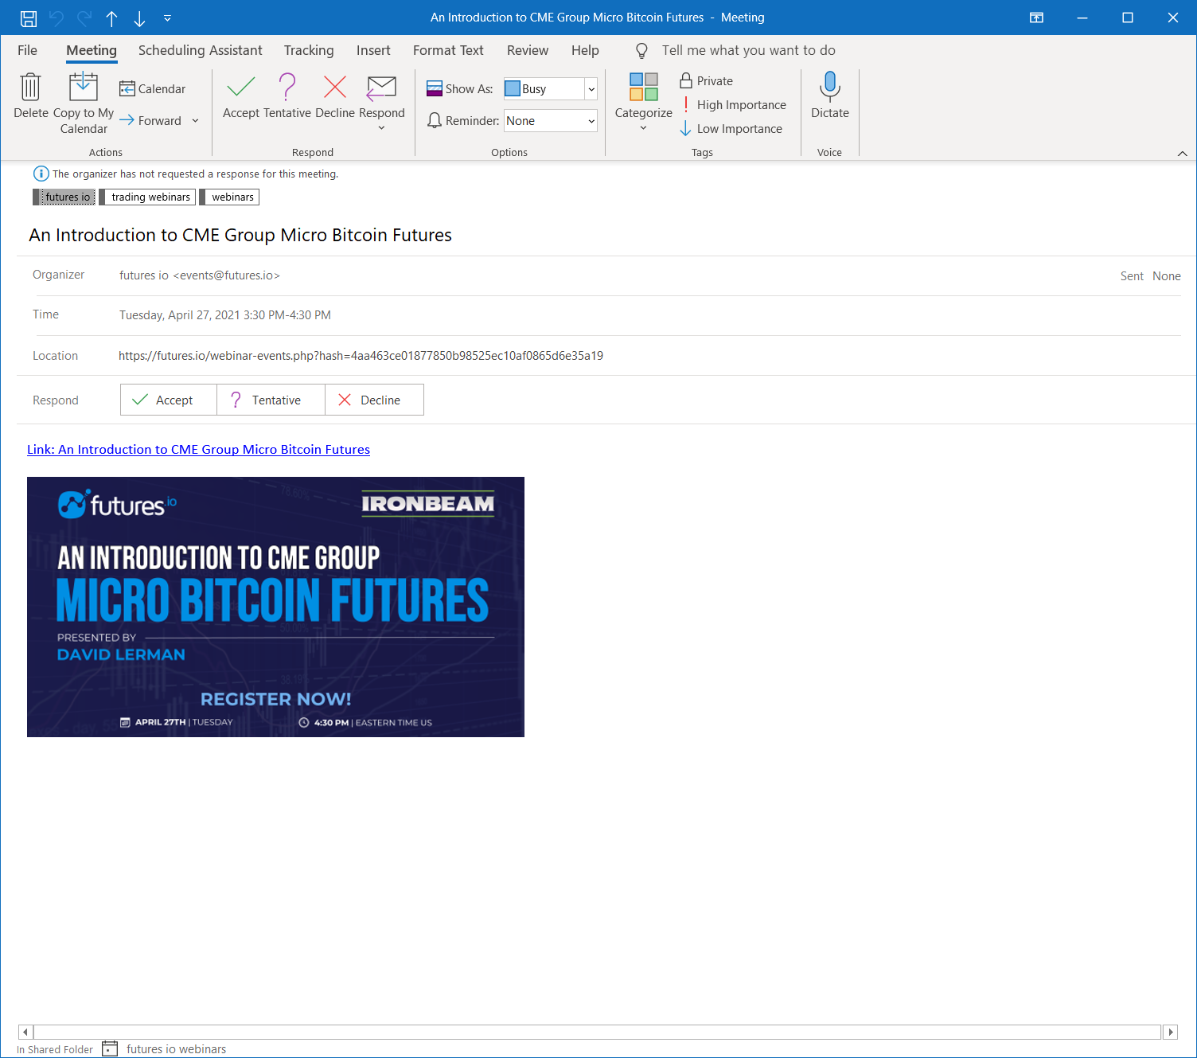This screenshot has height=1058, width=1197.
Task: Click Decline button in Respond row
Action: [x=374, y=400]
